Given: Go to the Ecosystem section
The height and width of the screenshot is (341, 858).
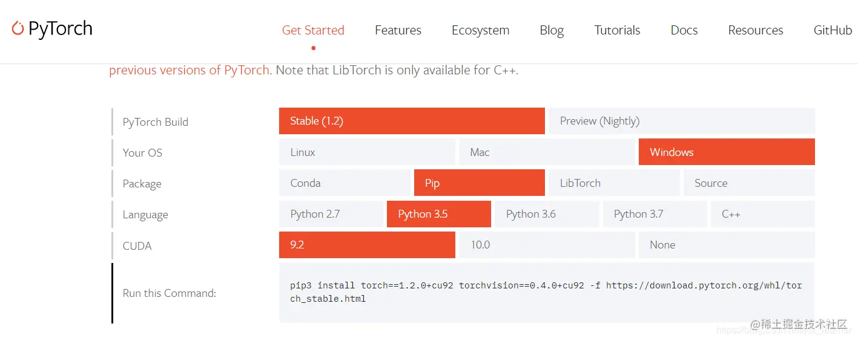Looking at the screenshot, I should tap(480, 30).
